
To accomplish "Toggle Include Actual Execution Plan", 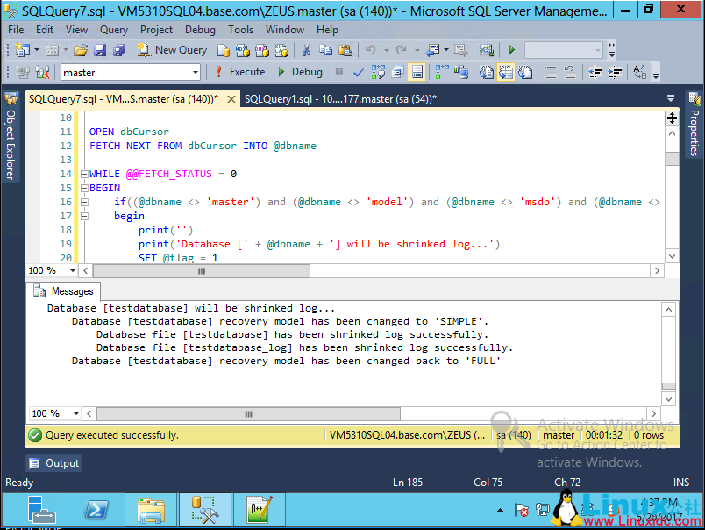I will click(443, 71).
